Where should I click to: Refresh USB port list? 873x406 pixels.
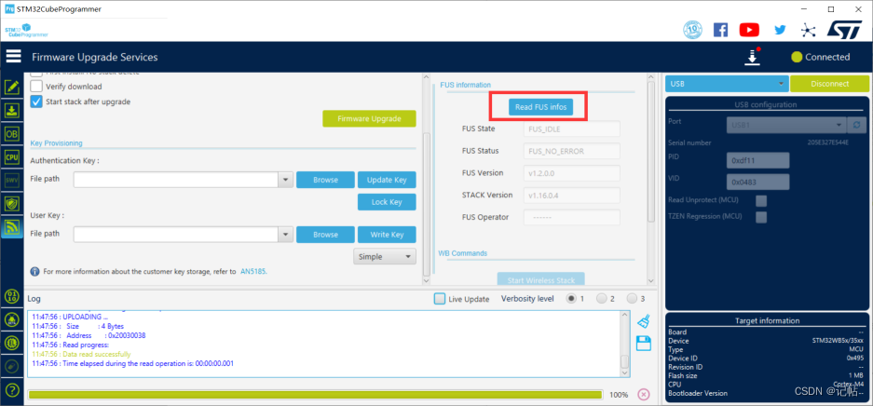(857, 125)
